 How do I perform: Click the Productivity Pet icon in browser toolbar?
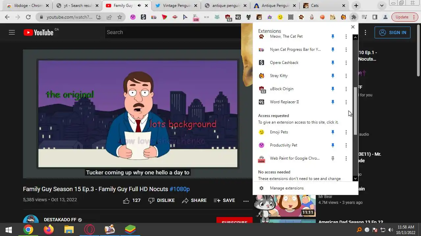point(133,17)
